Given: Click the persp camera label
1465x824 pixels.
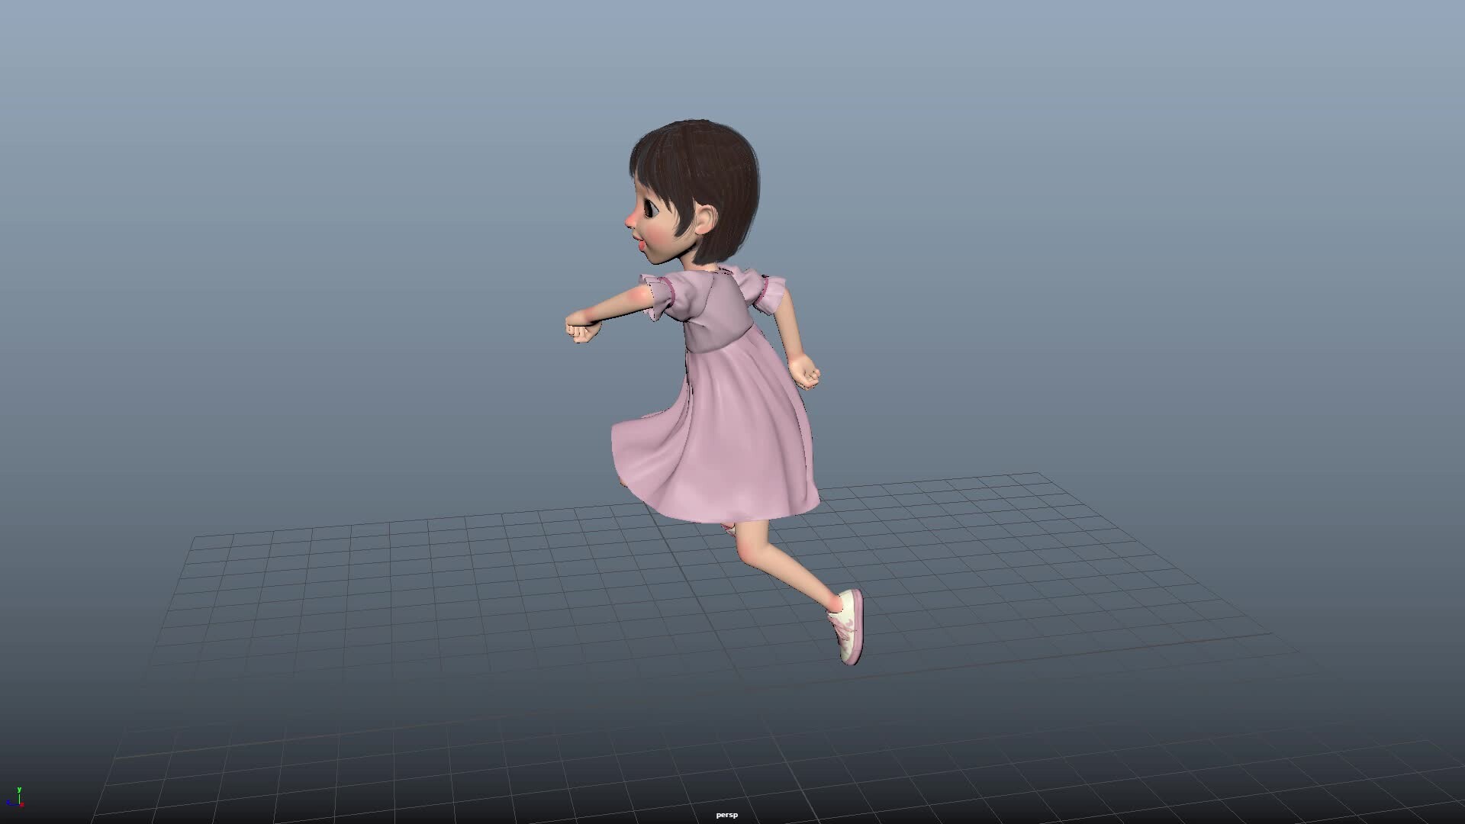Looking at the screenshot, I should [726, 815].
